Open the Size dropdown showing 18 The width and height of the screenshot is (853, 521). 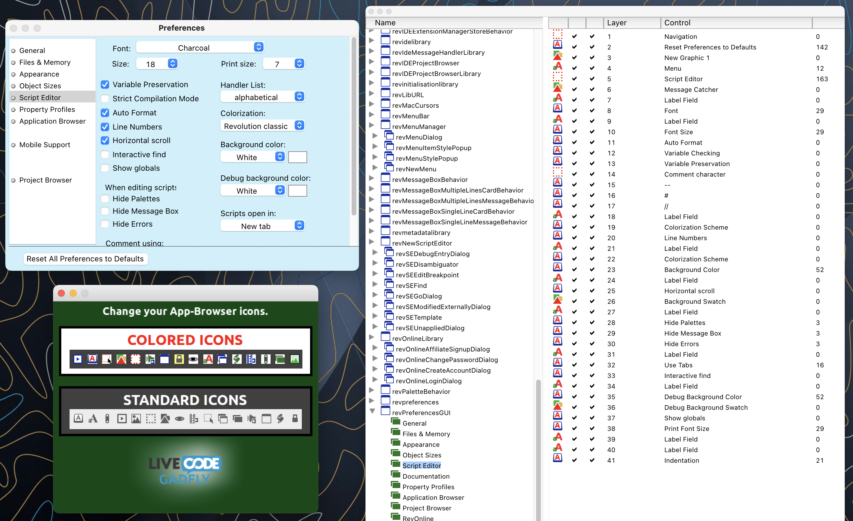(157, 64)
